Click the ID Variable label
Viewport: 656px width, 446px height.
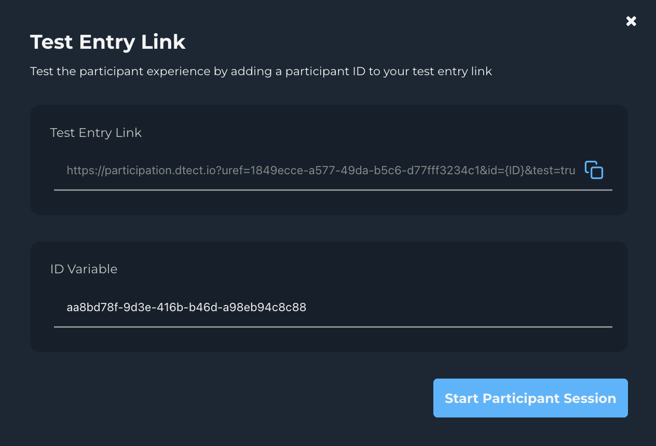(x=84, y=269)
